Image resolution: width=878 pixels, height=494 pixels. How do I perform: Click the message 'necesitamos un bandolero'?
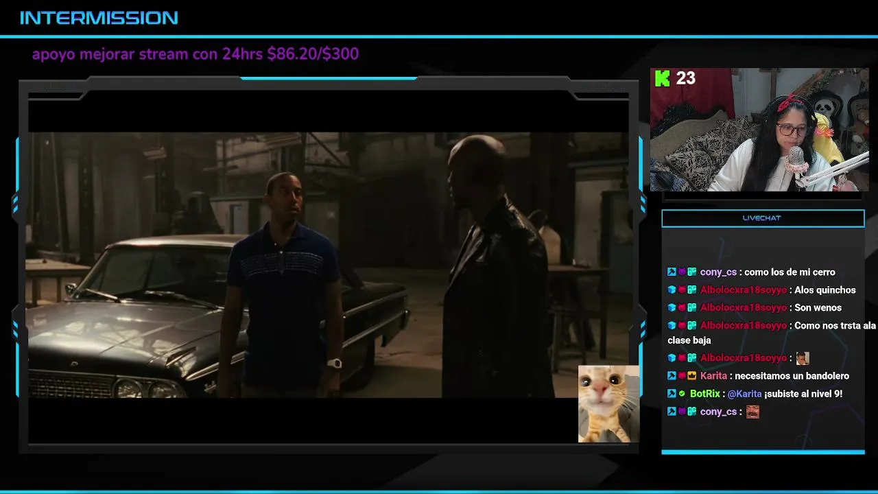[792, 376]
